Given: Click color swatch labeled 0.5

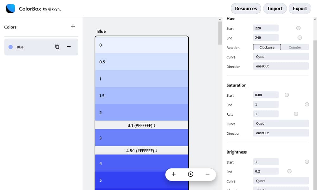Looking at the screenshot, I should (142, 61).
